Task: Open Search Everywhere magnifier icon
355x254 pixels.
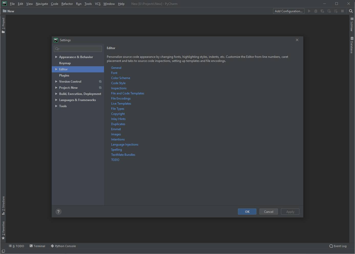Action: coord(351,11)
